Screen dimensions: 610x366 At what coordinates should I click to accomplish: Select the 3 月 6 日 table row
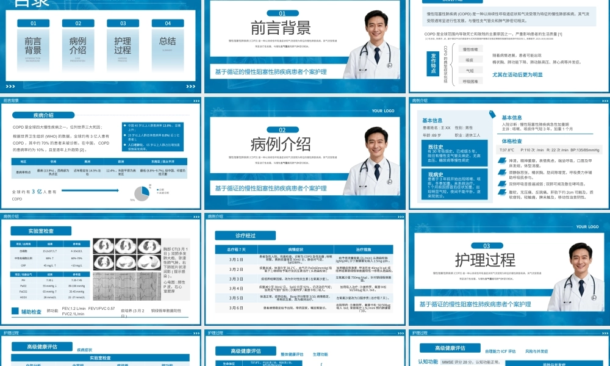pos(304,307)
